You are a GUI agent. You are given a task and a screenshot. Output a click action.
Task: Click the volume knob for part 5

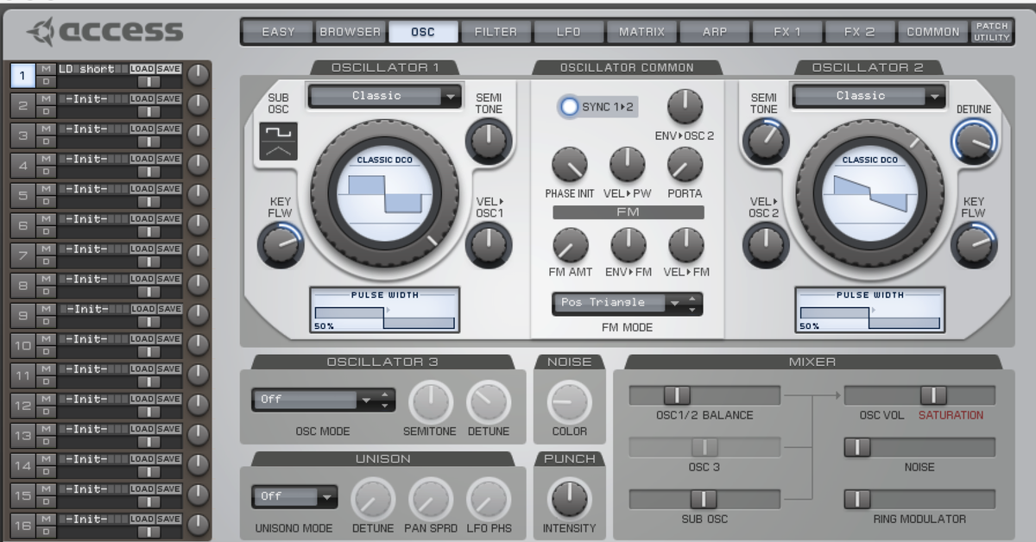tap(199, 195)
